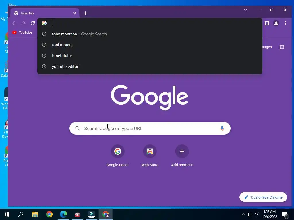This screenshot has width=294, height=220.
Task: Choose the tunetotube suggestion
Action: (x=150, y=56)
